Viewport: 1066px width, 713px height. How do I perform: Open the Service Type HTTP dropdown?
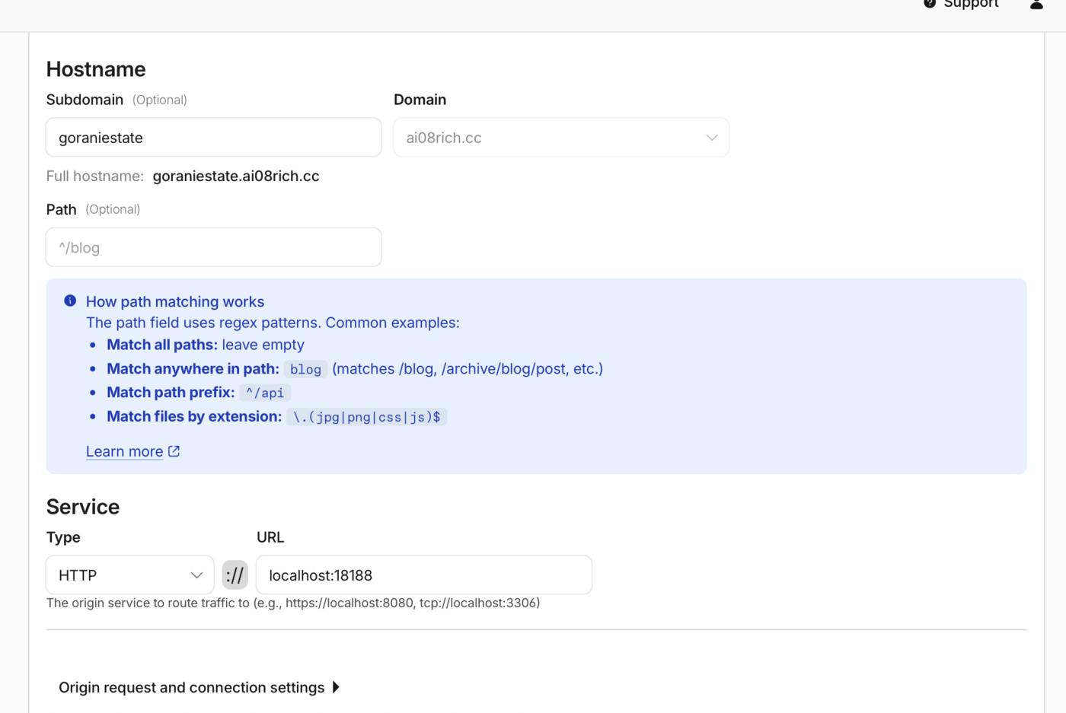tap(130, 575)
